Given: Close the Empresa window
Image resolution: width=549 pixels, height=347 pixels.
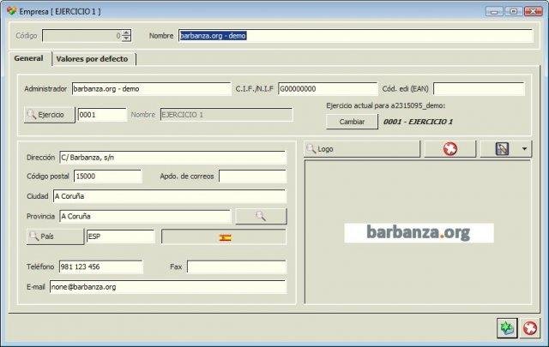Looking at the screenshot, I should (x=533, y=11).
